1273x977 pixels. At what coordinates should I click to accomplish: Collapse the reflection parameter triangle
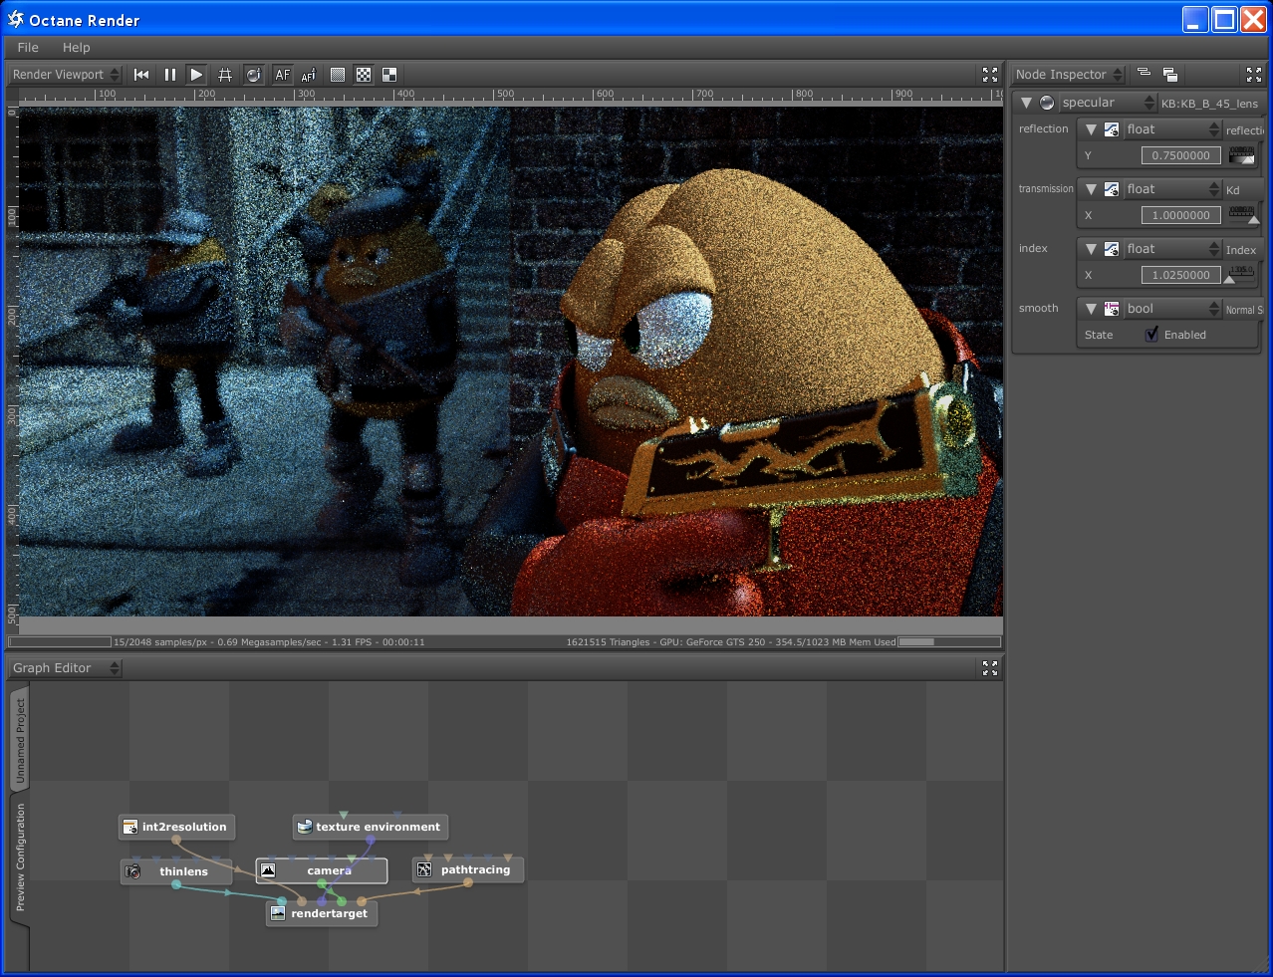1091,129
